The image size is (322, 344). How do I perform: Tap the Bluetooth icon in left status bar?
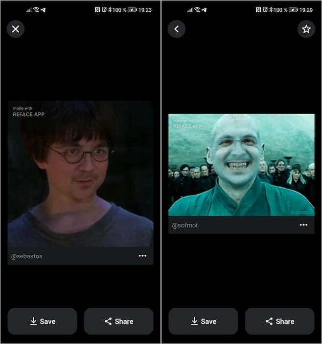pyautogui.click(x=110, y=10)
